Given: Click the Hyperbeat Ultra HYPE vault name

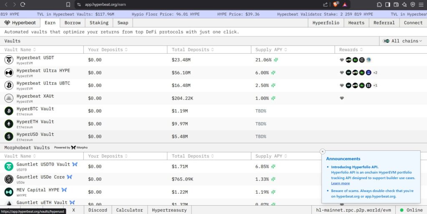Looking at the screenshot, I should [x=43, y=70].
